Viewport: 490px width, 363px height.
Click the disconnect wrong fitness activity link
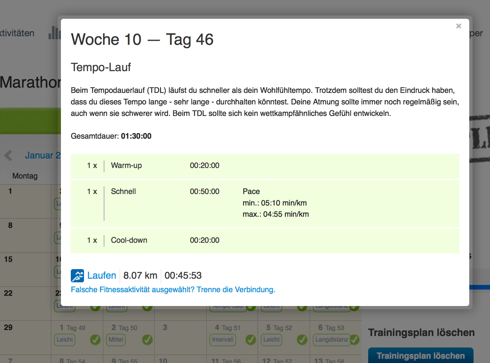(173, 290)
